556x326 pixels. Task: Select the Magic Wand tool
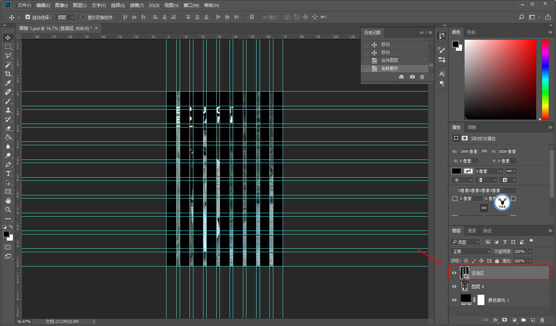tap(8, 65)
